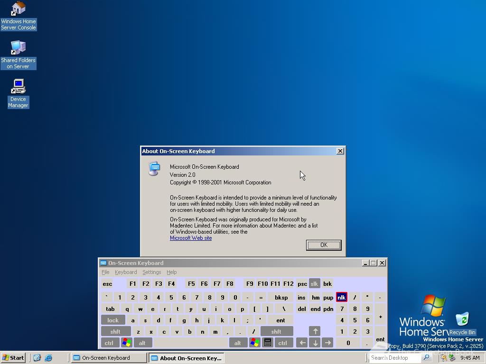486x364 pixels.
Task: Click the pup key
Action: coord(328,297)
